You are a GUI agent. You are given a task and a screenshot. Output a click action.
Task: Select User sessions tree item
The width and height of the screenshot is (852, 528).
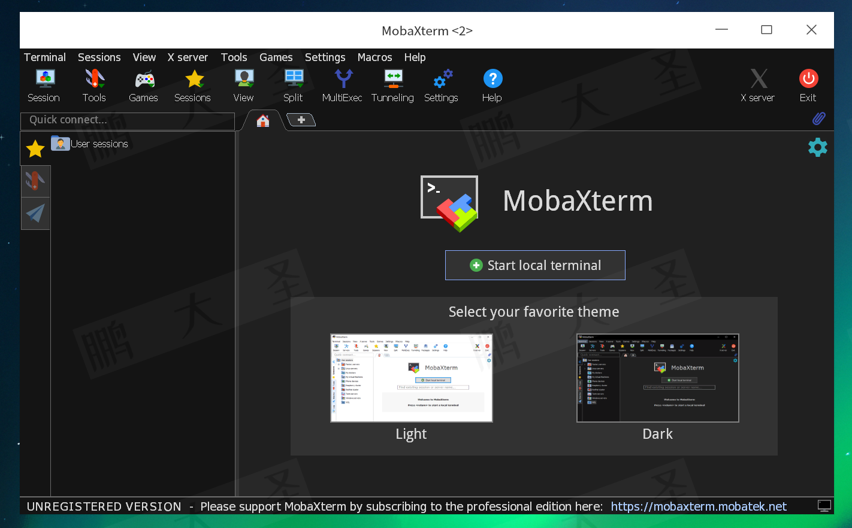90,144
